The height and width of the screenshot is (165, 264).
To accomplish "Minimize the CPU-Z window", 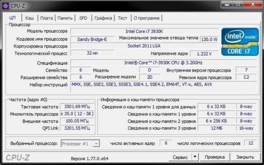I will [227, 4].
